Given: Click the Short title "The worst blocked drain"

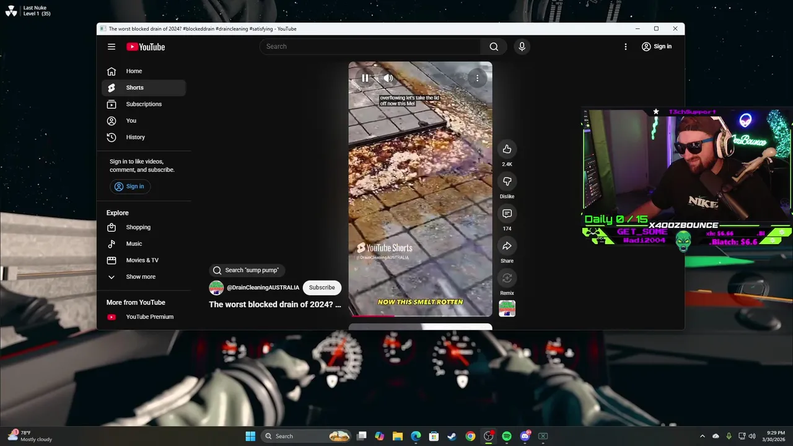Looking at the screenshot, I should (275, 305).
